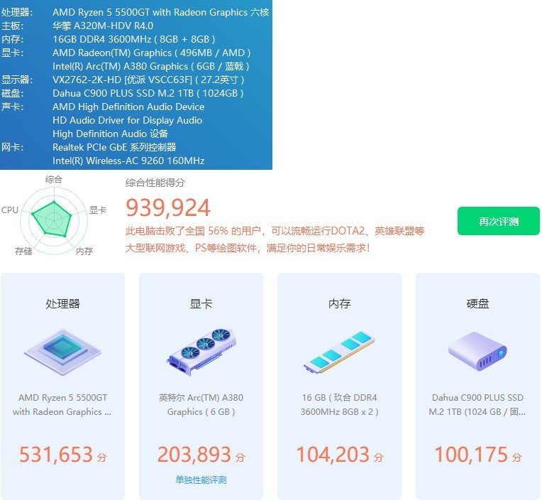Click the 玖合 DDR4 3600MHz 8GB x 2 description
The width and height of the screenshot is (542, 503).
tap(339, 404)
